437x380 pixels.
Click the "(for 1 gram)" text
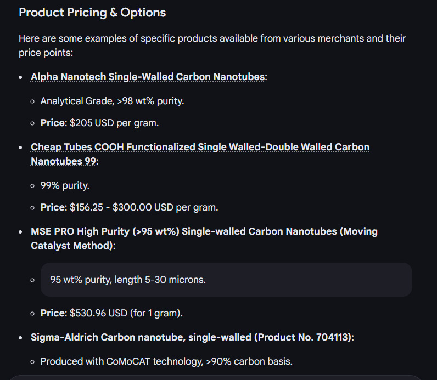(156, 313)
